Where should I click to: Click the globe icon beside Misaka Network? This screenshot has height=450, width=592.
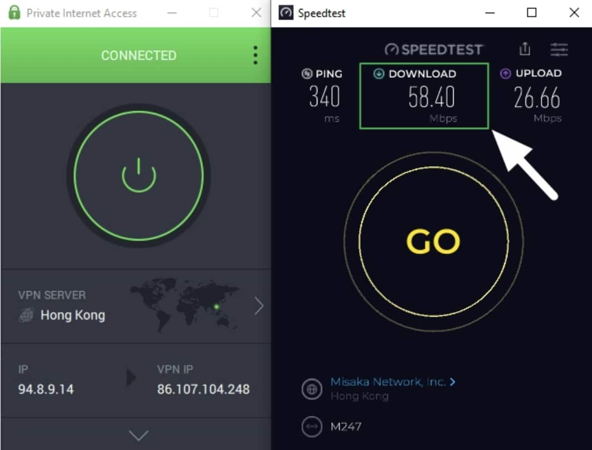[312, 389]
